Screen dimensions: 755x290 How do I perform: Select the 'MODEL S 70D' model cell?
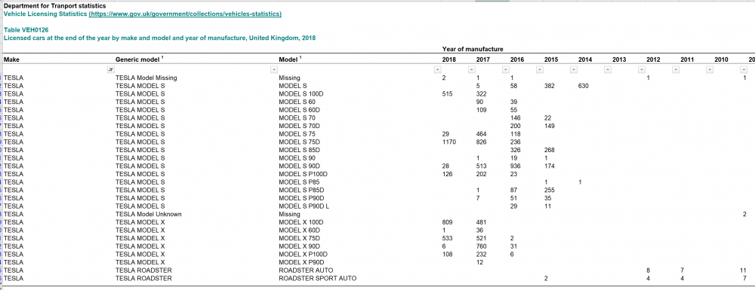299,126
